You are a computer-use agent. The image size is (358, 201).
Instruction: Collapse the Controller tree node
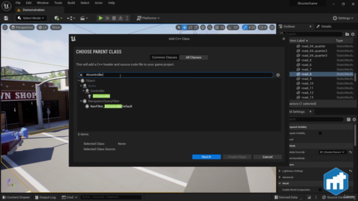click(83, 91)
